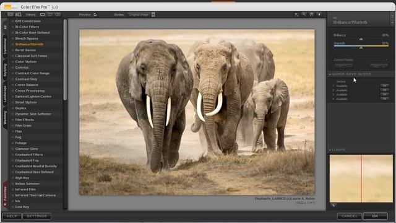Select the Graduated Neutral Density filter

[36, 166]
